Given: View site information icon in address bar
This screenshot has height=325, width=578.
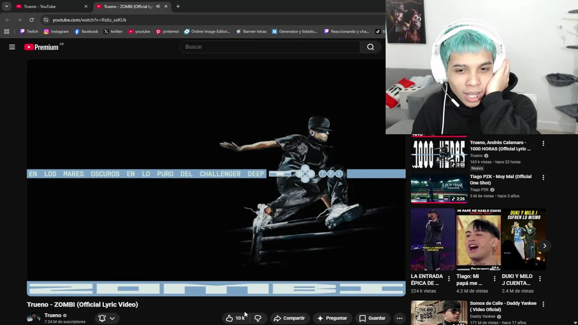Looking at the screenshot, I should click(46, 20).
